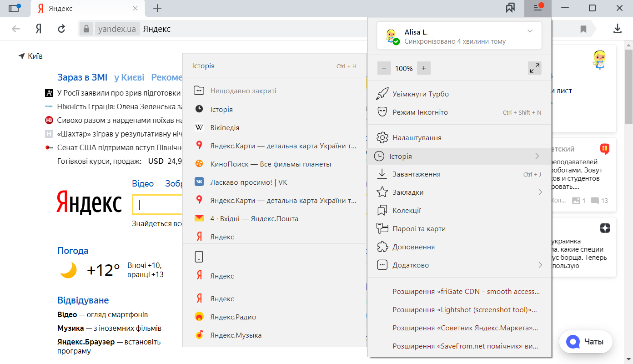The height and width of the screenshot is (364, 633).
Task: Open downloads via the download arrow icon
Action: pyautogui.click(x=617, y=29)
